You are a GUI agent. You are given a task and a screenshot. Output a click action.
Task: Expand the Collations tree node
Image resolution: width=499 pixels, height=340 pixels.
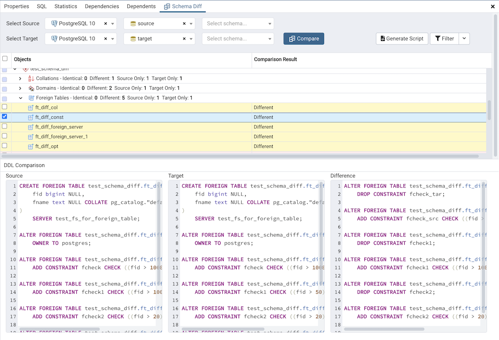pyautogui.click(x=20, y=79)
